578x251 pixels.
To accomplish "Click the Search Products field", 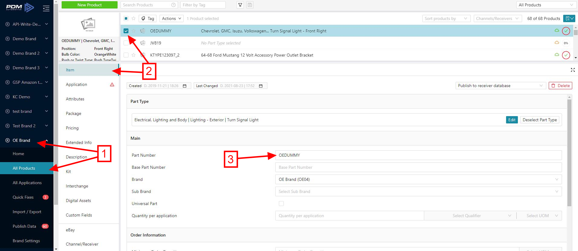I will pyautogui.click(x=149, y=5).
